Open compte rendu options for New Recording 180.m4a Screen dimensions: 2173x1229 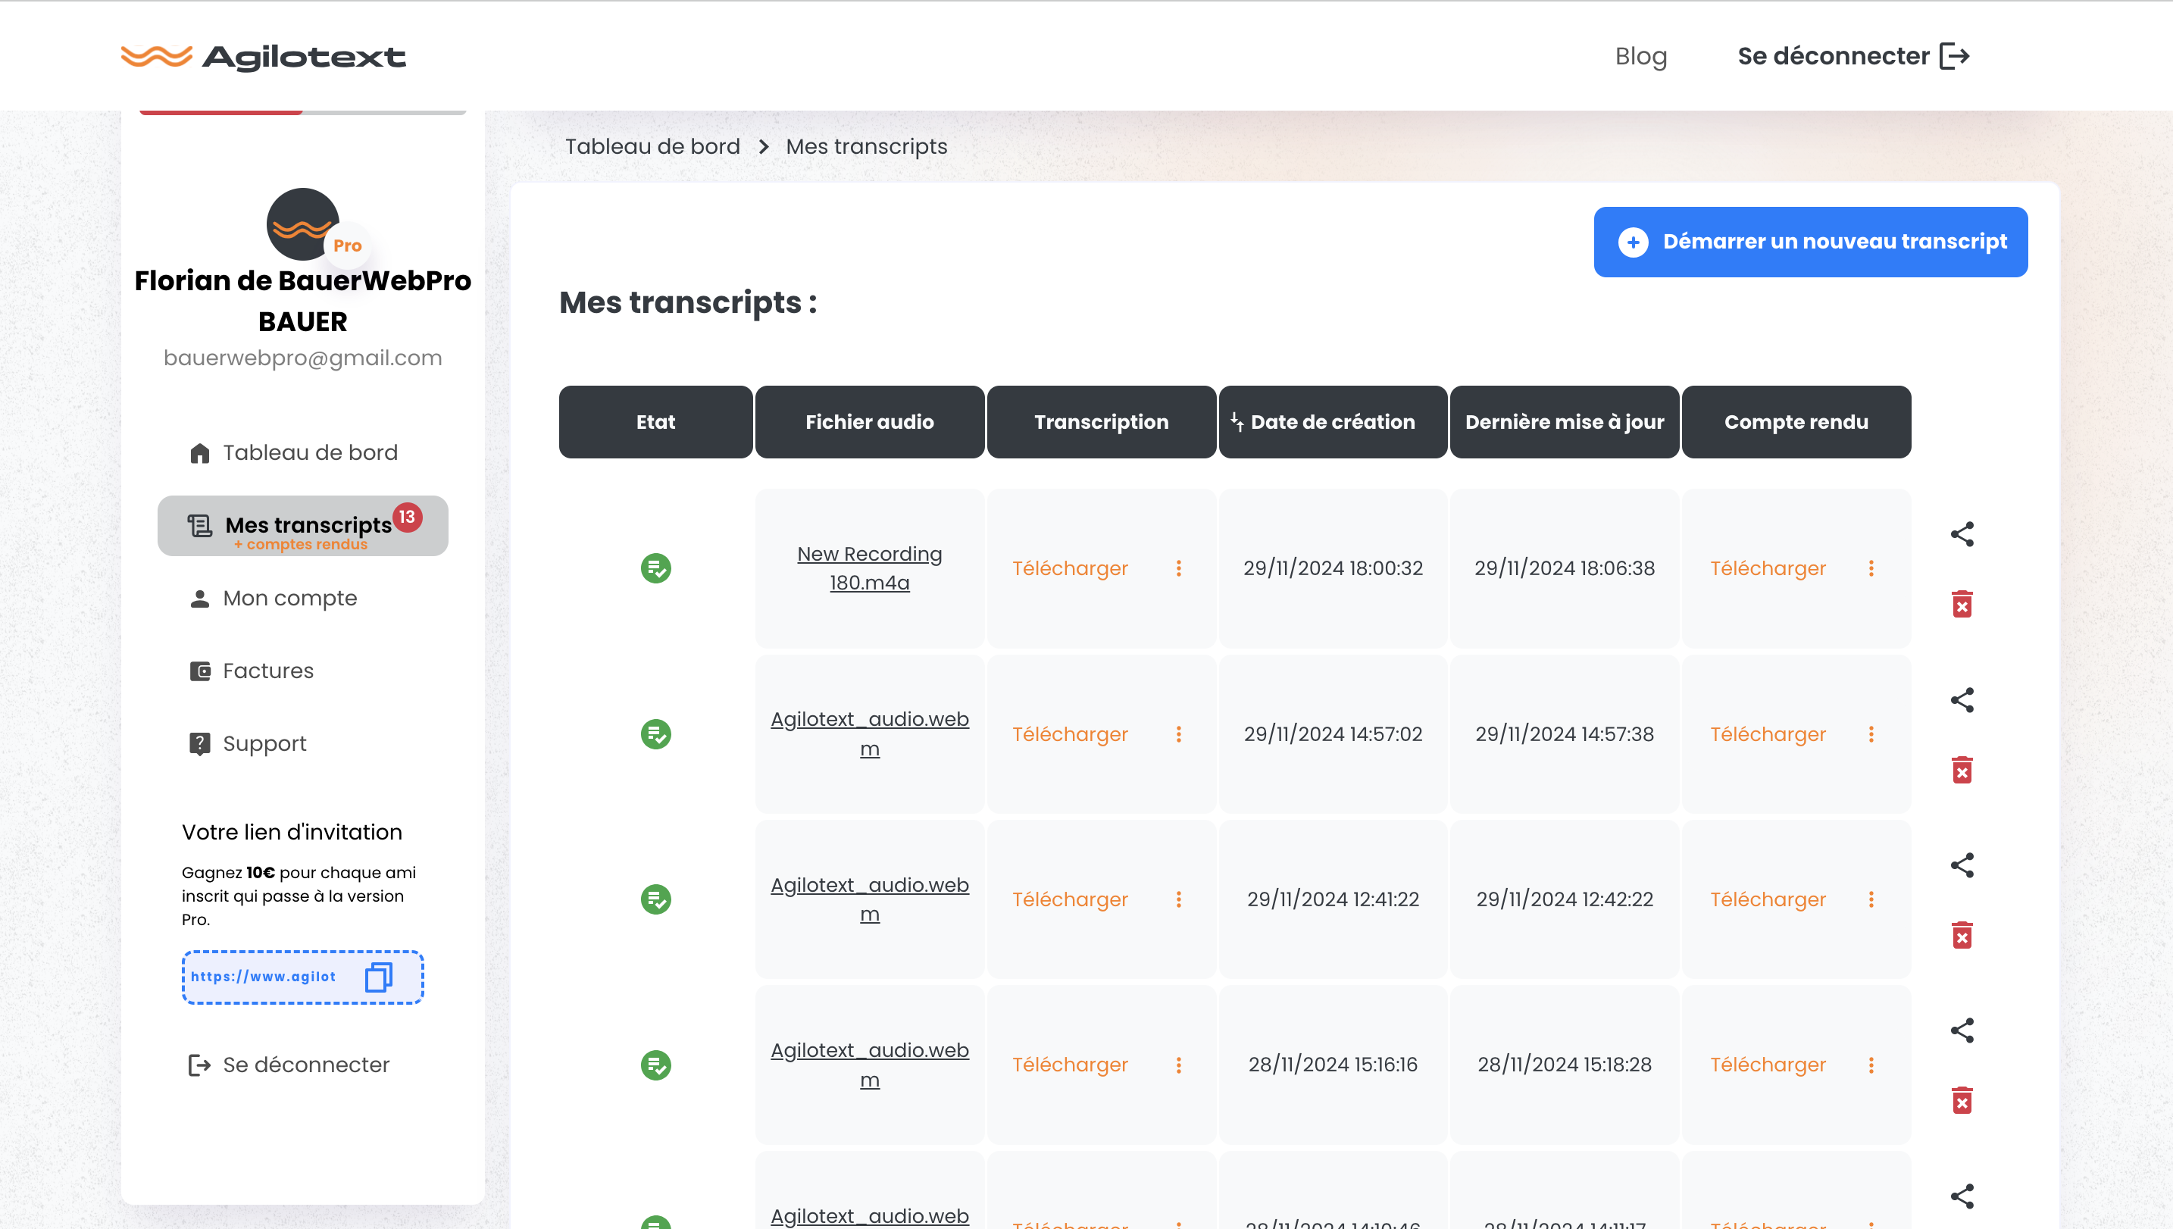[x=1871, y=568]
